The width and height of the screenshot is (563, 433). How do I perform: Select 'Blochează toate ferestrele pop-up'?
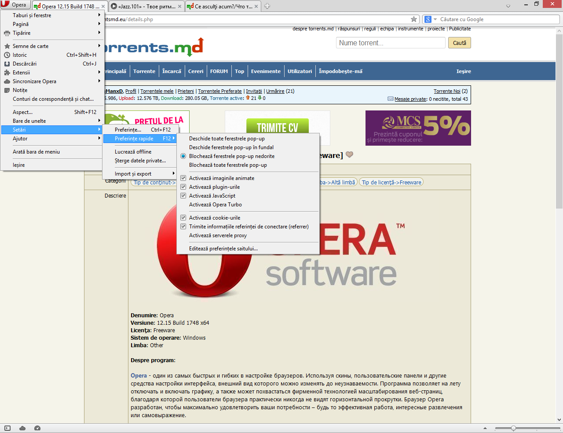tap(248, 165)
